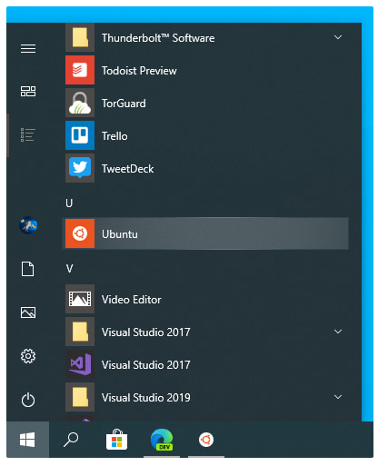
Task: Open Search with the taskbar magnifier
Action: pyautogui.click(x=71, y=440)
